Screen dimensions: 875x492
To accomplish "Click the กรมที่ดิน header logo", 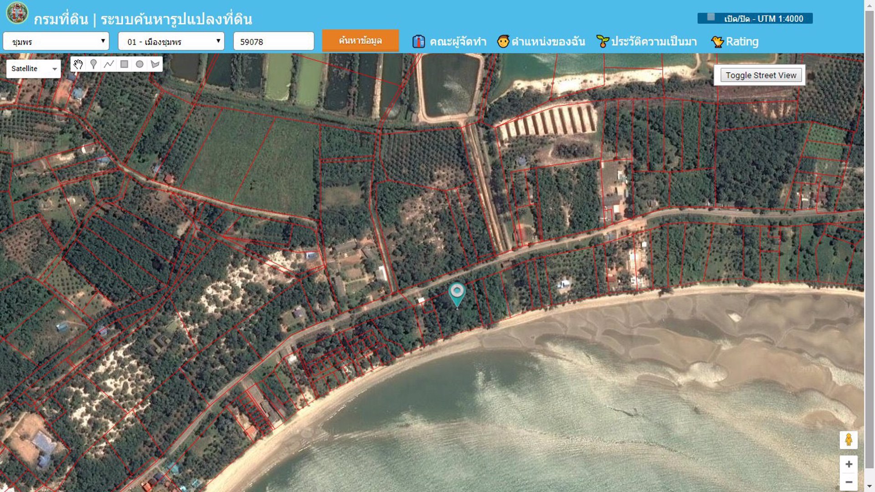I will click(16, 12).
